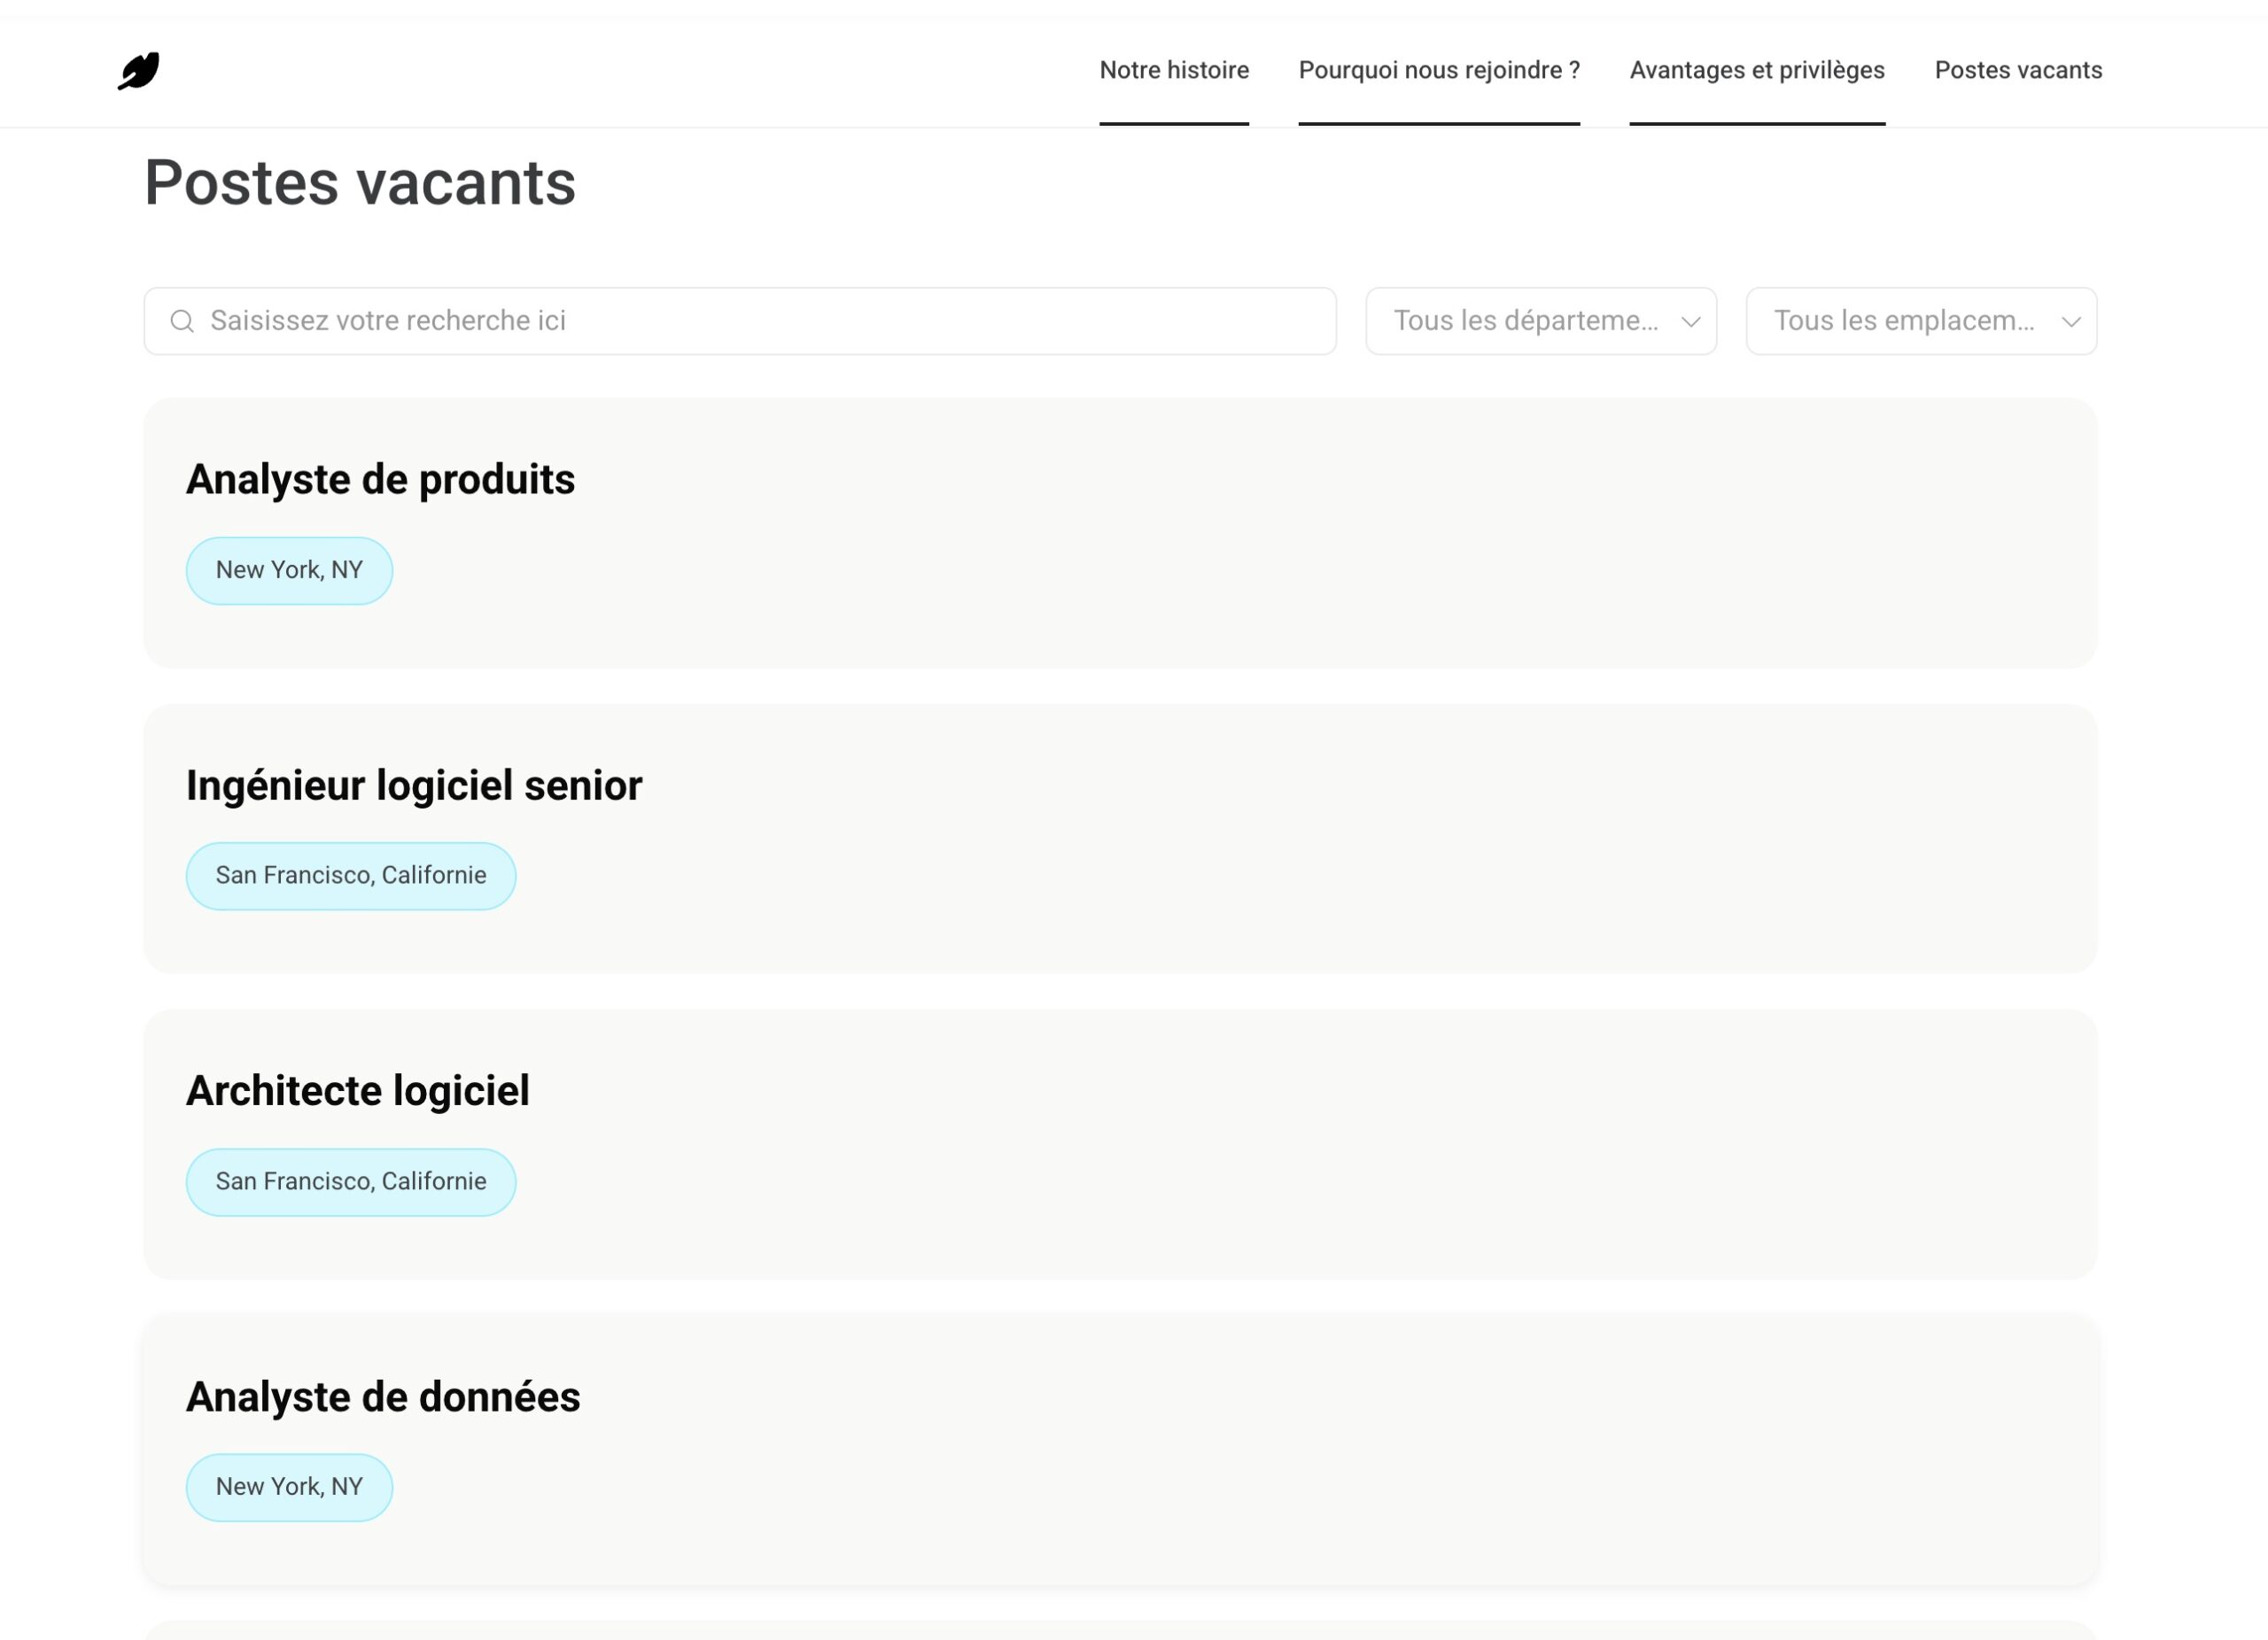The image size is (2268, 1640).
Task: Select Postes vacants in navigation bar
Action: 2018,70
